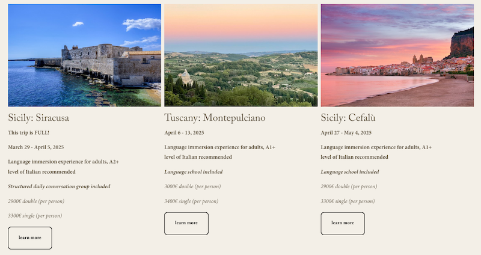The image size is (481, 255).
Task: Open the Siracusa seaside fortress photo
Action: pos(84,55)
